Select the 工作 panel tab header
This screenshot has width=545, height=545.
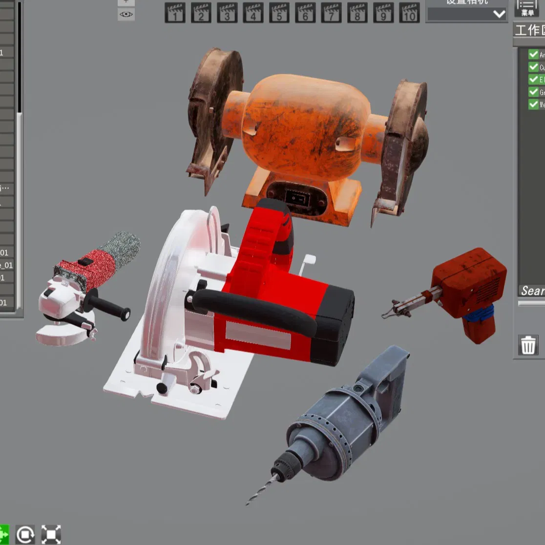coord(529,30)
